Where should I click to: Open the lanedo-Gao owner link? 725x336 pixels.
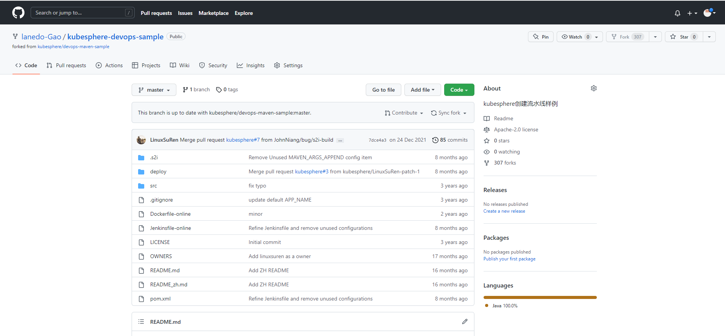41,37
